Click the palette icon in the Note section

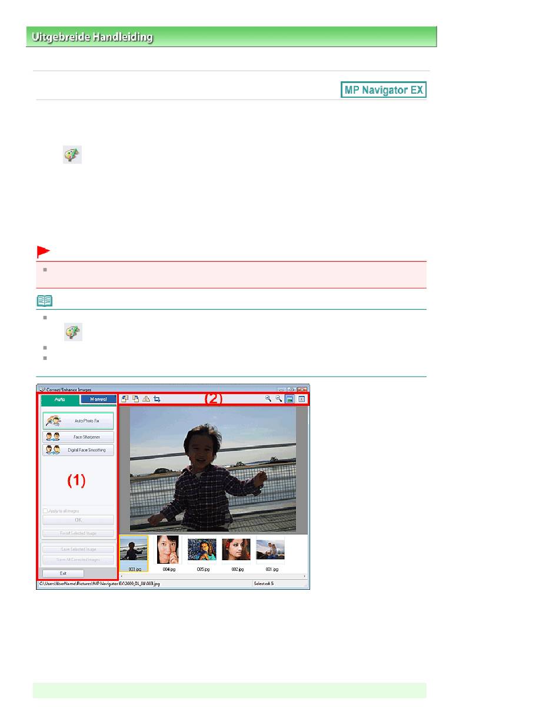tap(73, 332)
